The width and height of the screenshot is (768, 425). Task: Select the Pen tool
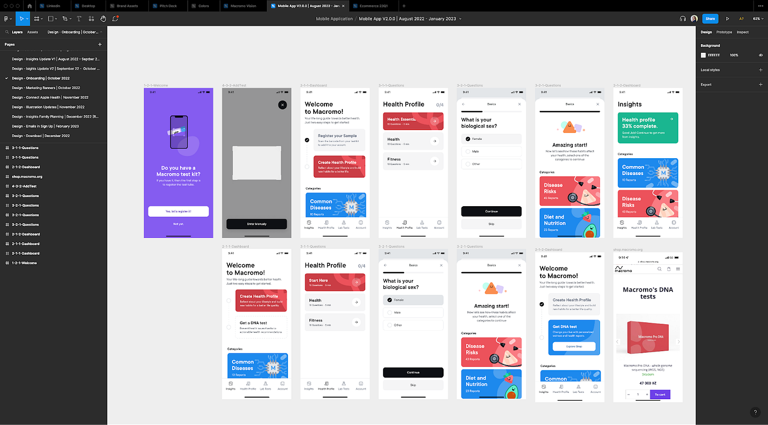[x=65, y=18]
